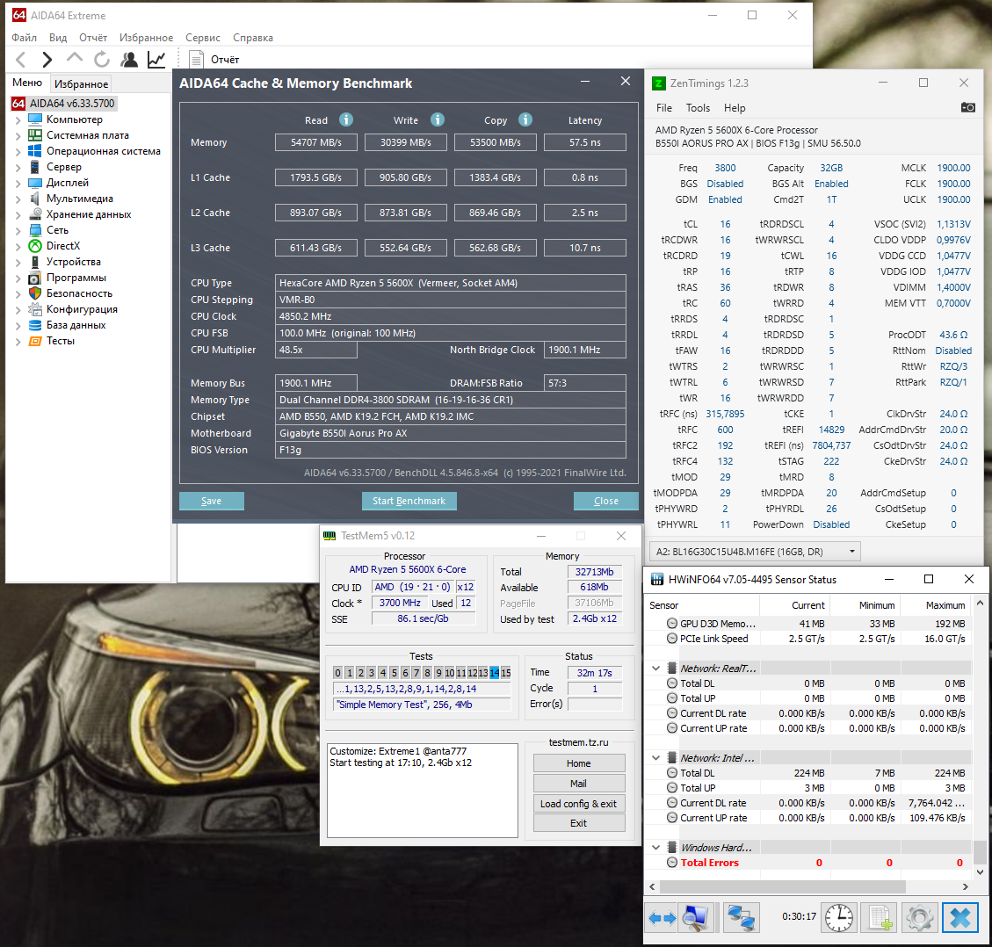
Task: Open Вид menu in AIDA64
Action: tap(58, 37)
